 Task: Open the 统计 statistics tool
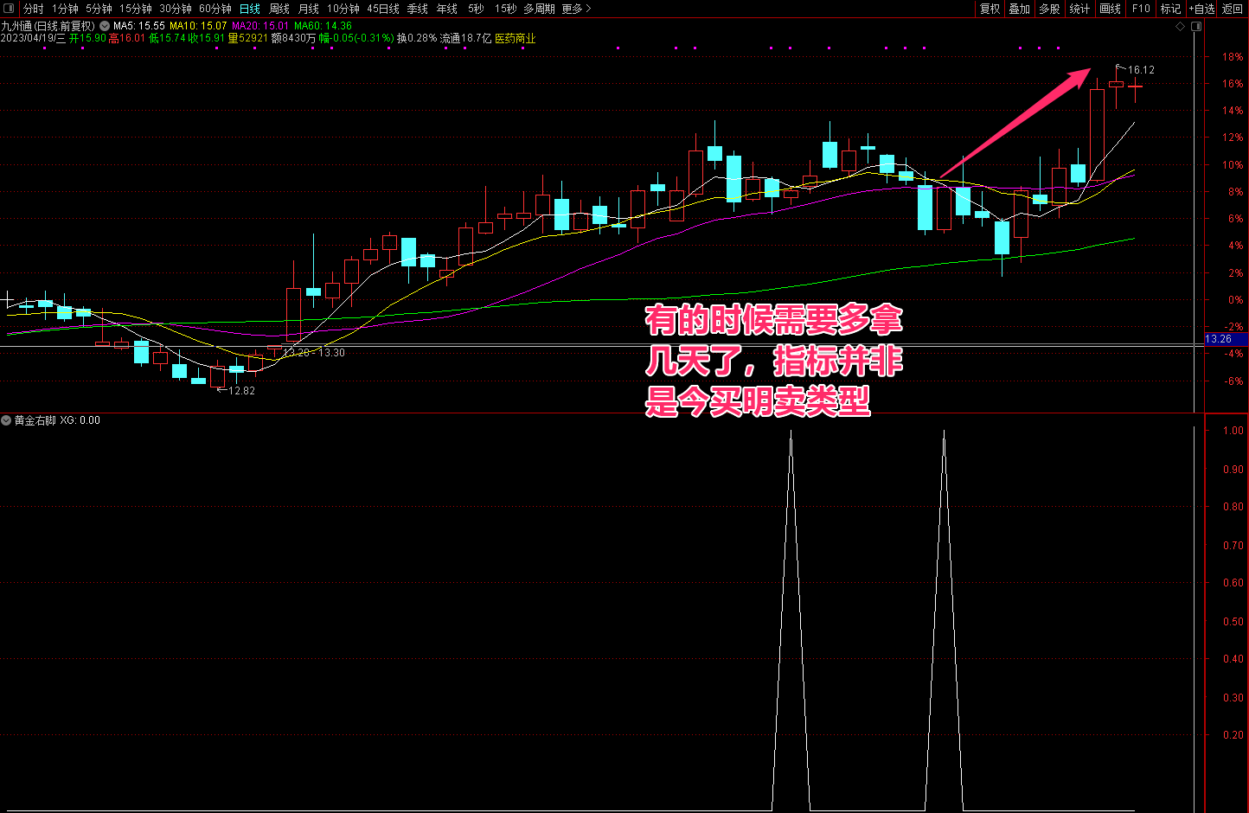tap(1079, 9)
